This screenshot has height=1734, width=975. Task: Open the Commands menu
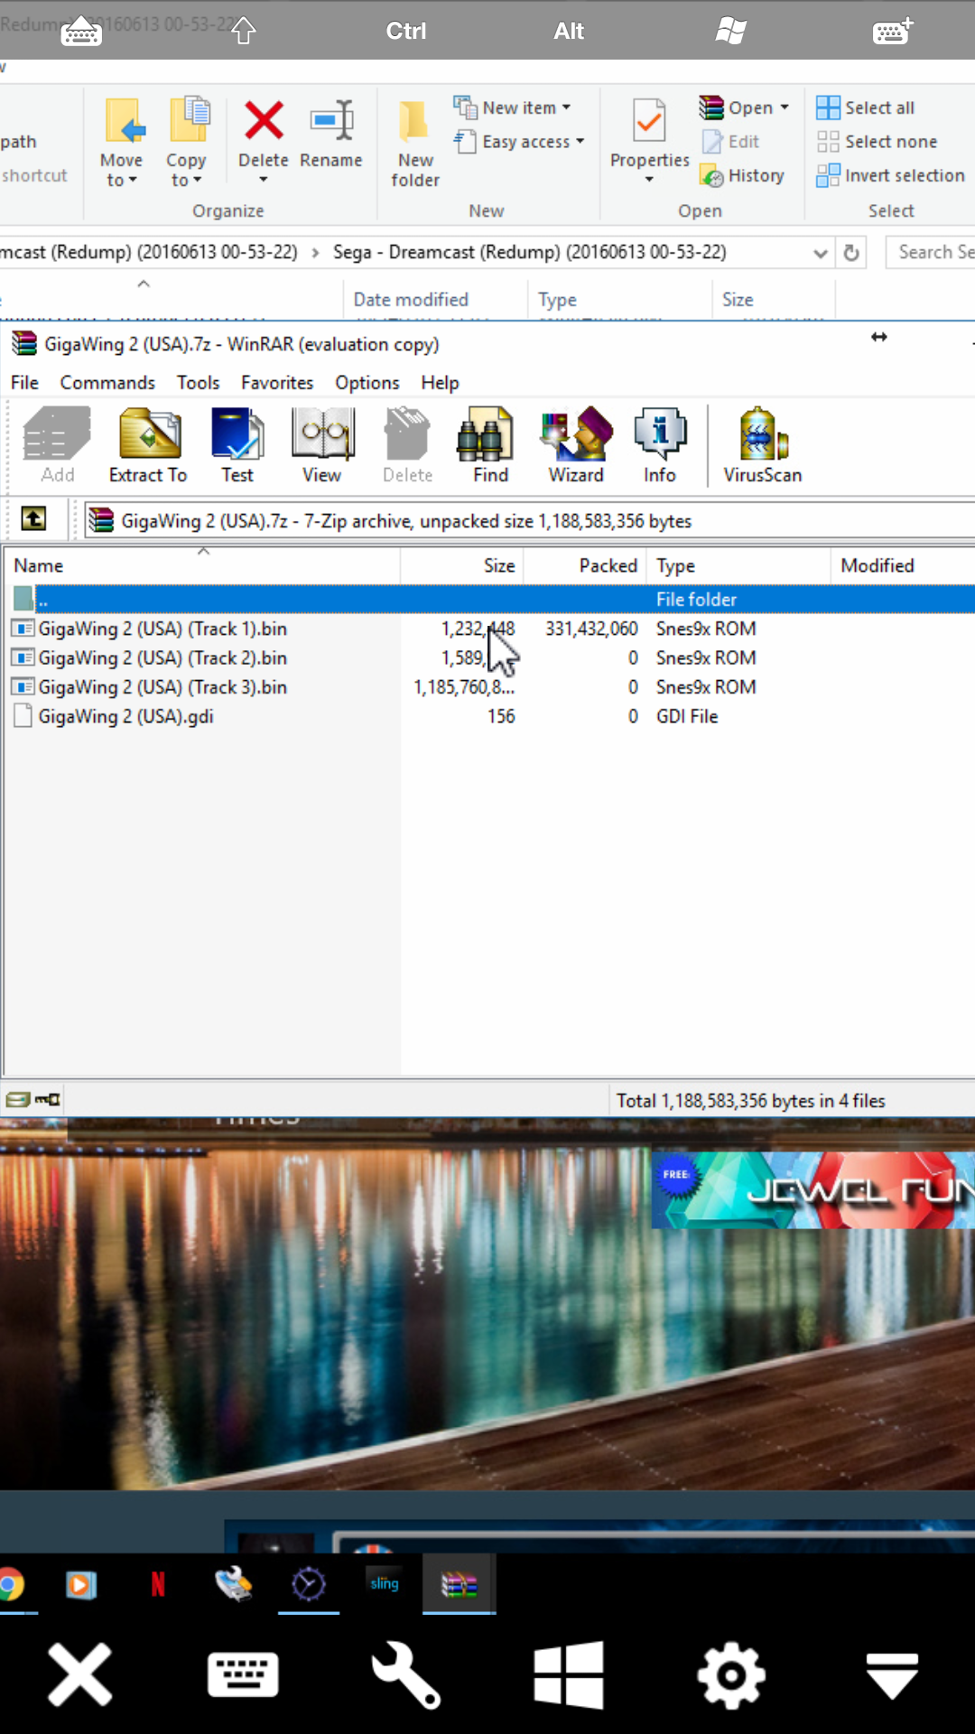tap(107, 383)
